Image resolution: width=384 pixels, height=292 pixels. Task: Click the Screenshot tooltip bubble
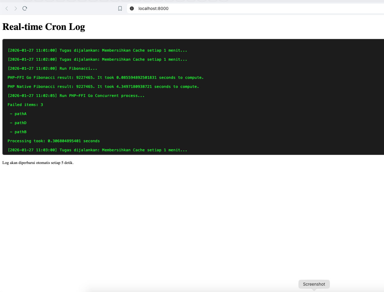[314, 284]
